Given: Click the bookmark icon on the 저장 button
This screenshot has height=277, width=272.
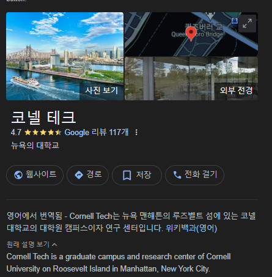Looking at the screenshot, I should pos(127,175).
